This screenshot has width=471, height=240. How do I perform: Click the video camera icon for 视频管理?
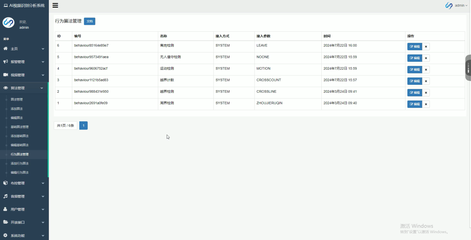pos(6,75)
